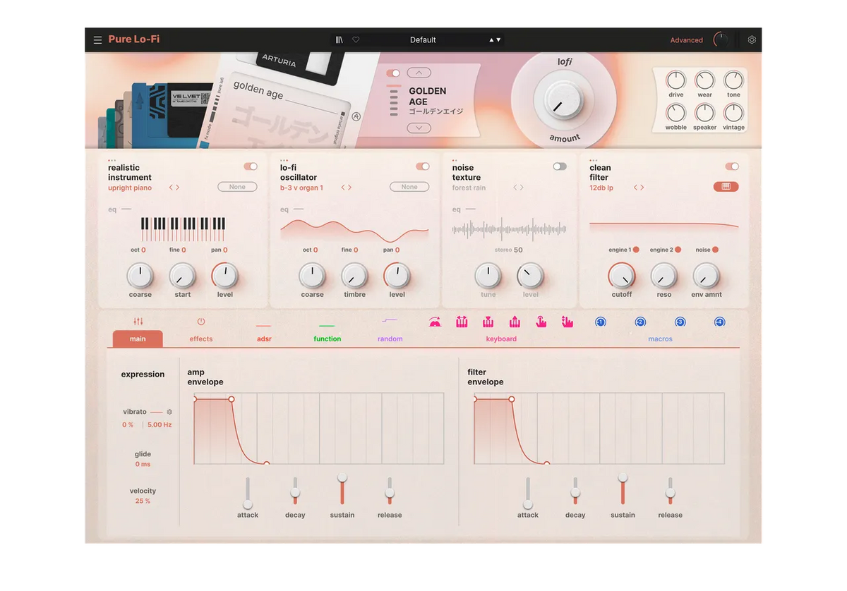Viewport: 847px width, 591px height.
Task: Toggle the GOLDEN AGE engine switch
Action: tap(392, 72)
